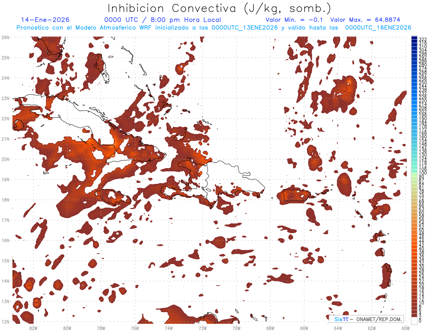Click the init time '0000UTC_13ENE2026'
Image resolution: width=431 pixels, height=333 pixels.
tap(245, 28)
